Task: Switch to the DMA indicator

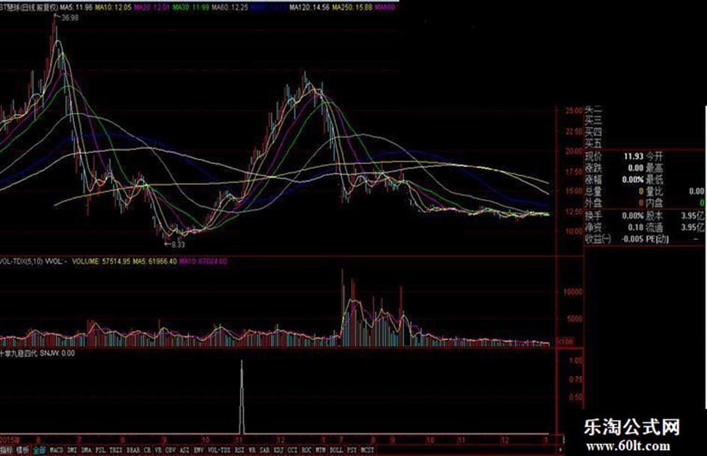Action: coord(86,450)
